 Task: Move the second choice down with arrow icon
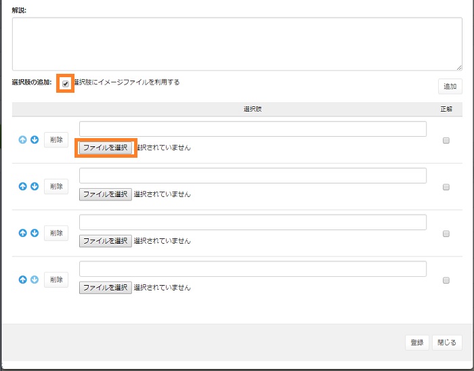click(35, 186)
